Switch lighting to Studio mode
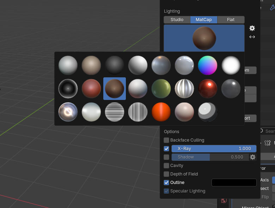 click(177, 20)
